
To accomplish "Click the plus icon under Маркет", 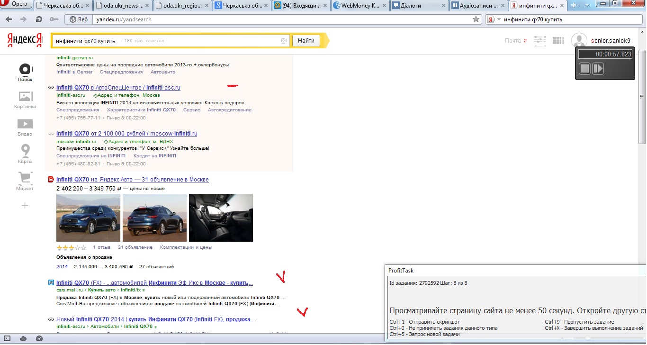I will (x=25, y=205).
